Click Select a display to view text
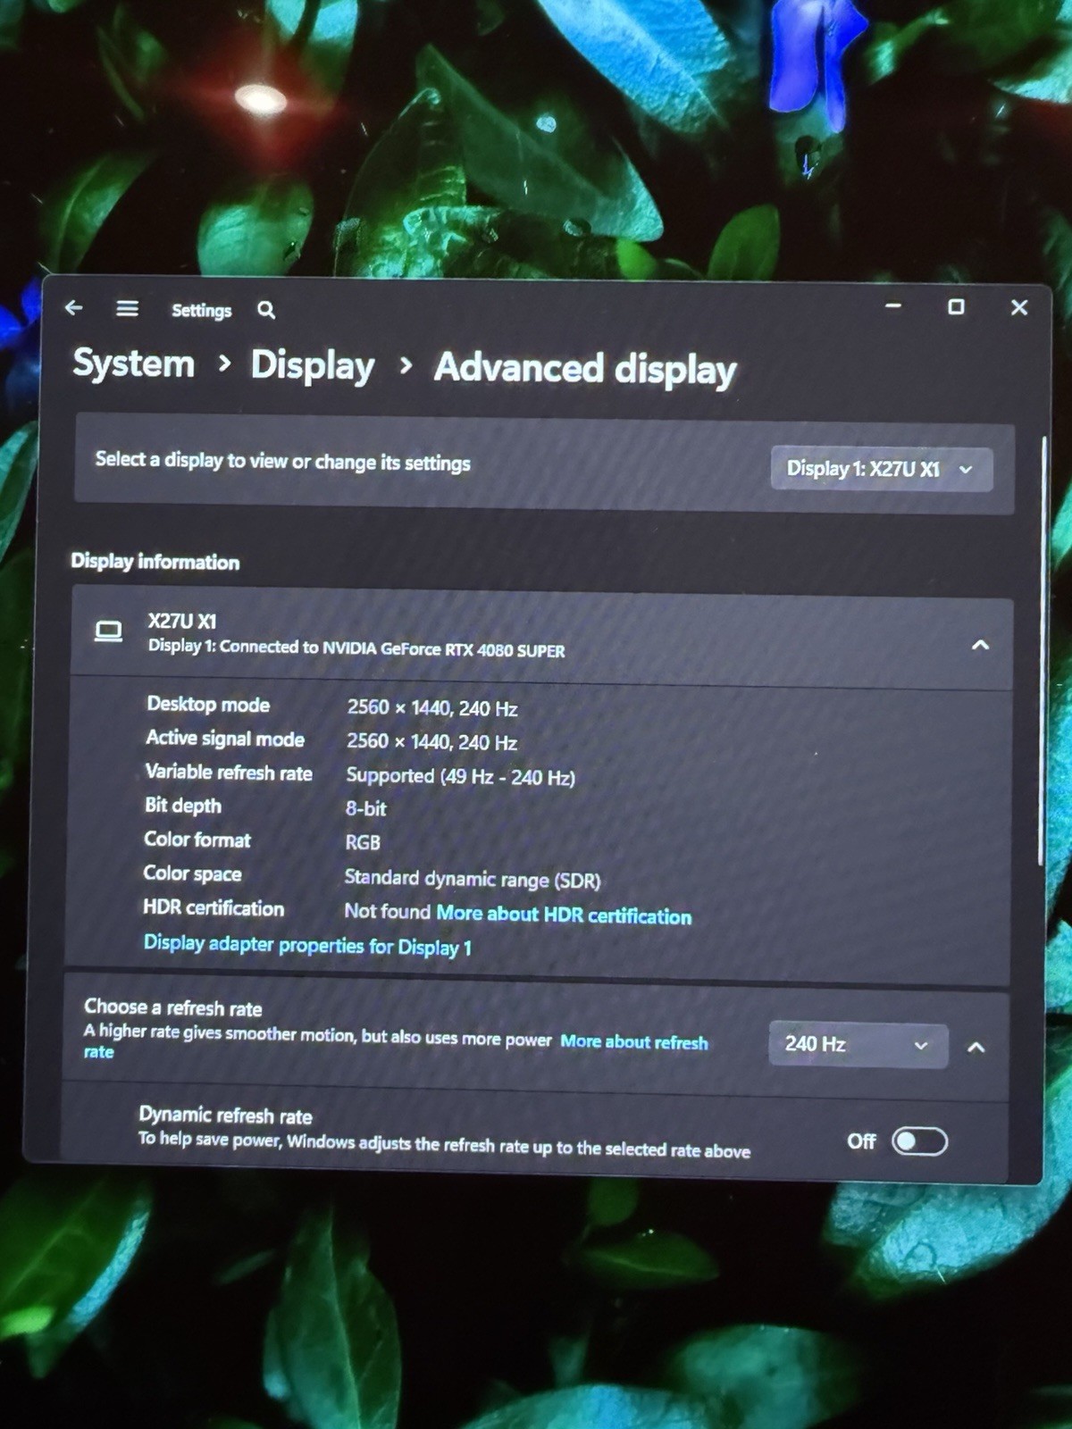The image size is (1072, 1429). 282,462
